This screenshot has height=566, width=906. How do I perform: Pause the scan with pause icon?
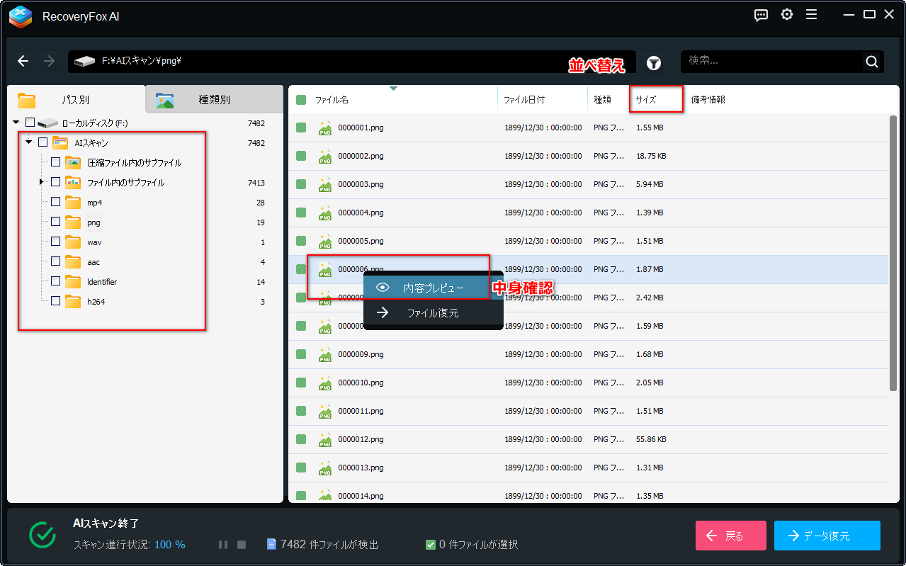click(x=223, y=545)
